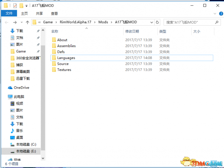Click the Mods breadcrumb
The image size is (224, 168).
tap(103, 22)
